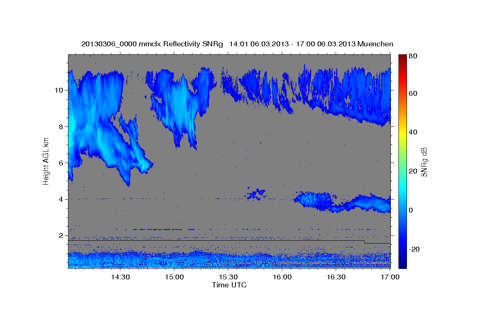Image resolution: width=483 pixels, height=322 pixels.
Task: Click the dark blue bottom of colorbar
Action: (402, 264)
